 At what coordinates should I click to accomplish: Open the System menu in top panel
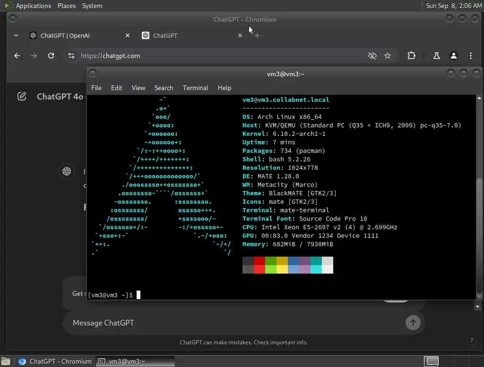pos(92,6)
